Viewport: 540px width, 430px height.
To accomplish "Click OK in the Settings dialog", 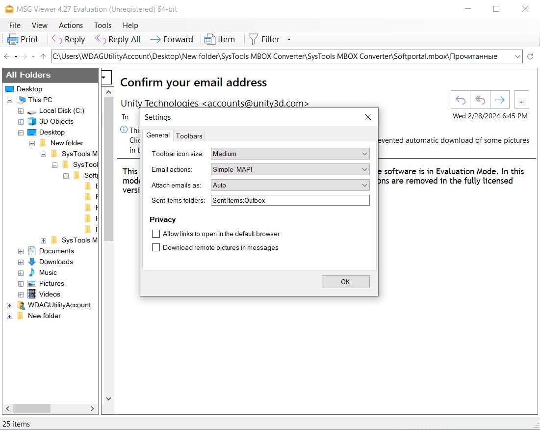I will point(345,282).
